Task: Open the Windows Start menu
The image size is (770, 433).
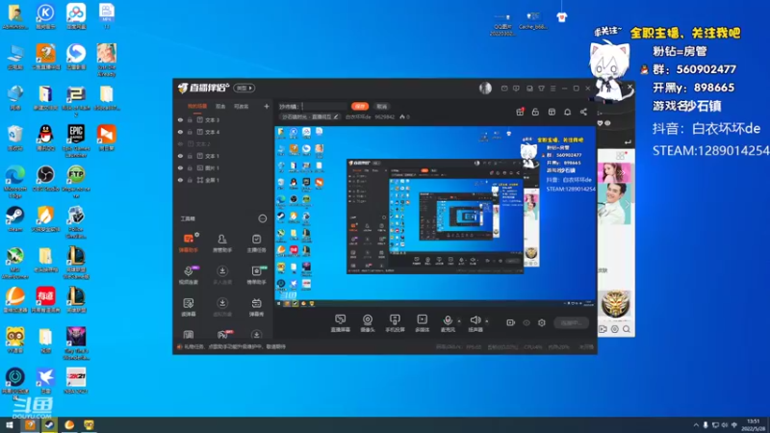Action: coord(9,425)
